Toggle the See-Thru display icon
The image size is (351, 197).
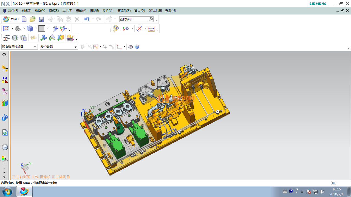pos(131,47)
